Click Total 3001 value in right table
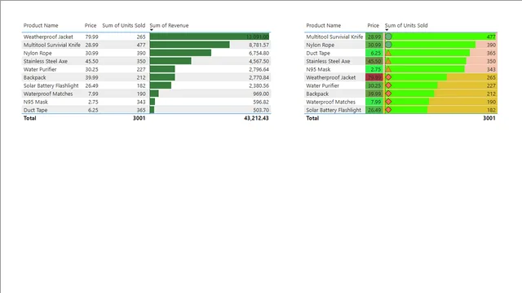The width and height of the screenshot is (522, 293). (x=489, y=118)
